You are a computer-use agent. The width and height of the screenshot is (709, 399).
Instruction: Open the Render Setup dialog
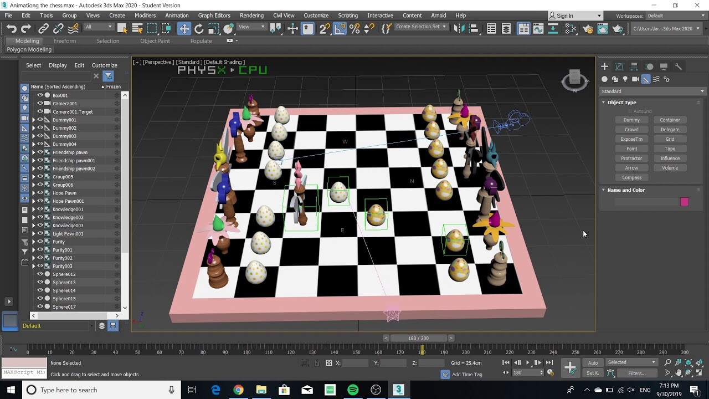[589, 29]
